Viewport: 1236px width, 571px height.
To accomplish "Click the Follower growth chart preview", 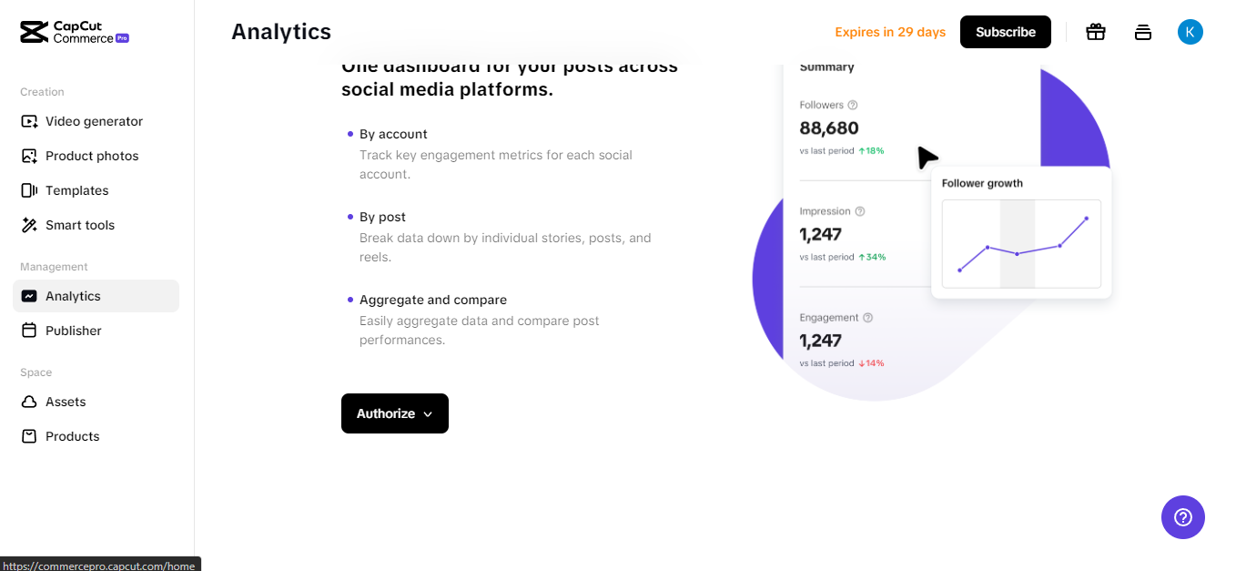I will [x=1021, y=244].
